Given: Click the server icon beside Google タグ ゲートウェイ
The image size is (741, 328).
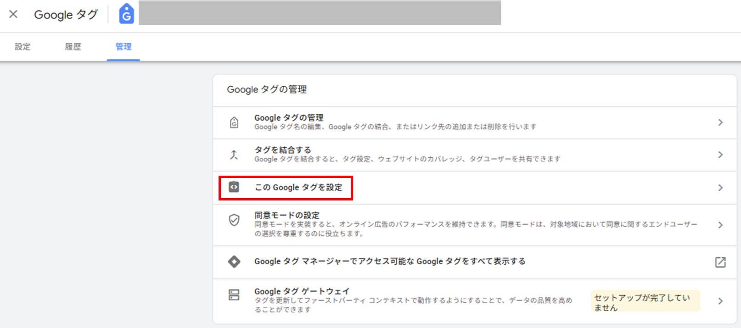Looking at the screenshot, I should [234, 295].
